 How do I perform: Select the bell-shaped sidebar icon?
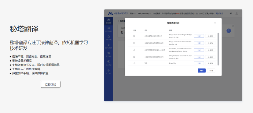coord(108,37)
